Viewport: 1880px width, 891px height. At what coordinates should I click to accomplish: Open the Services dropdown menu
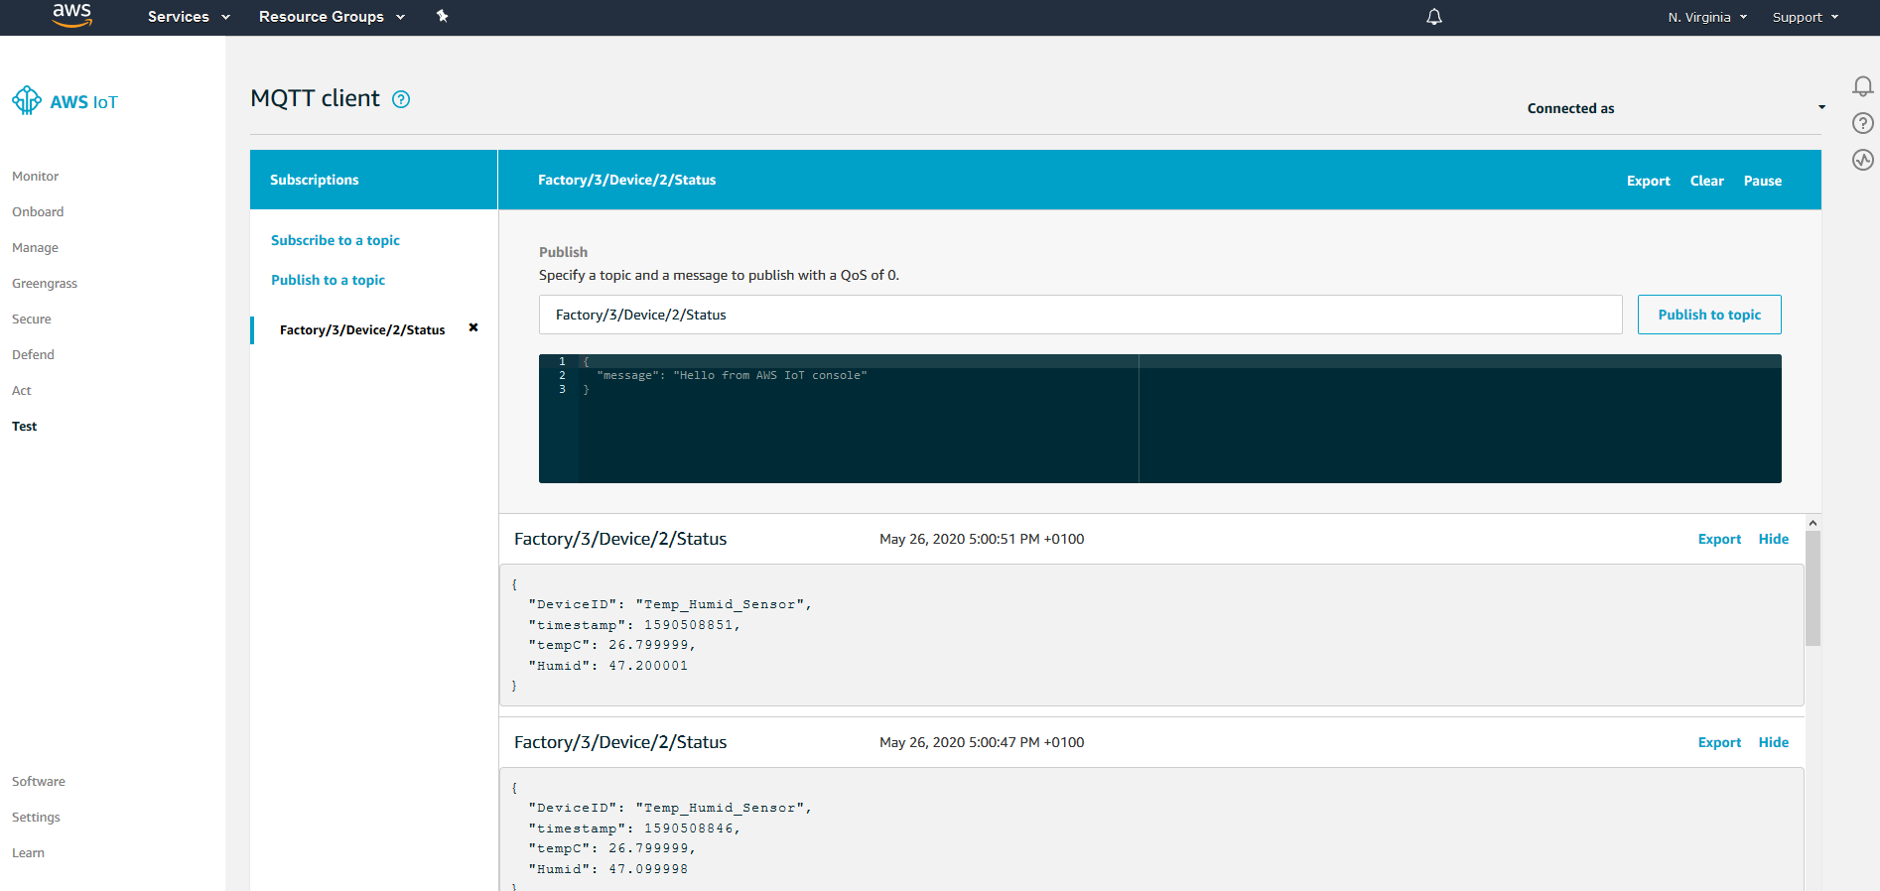189,17
